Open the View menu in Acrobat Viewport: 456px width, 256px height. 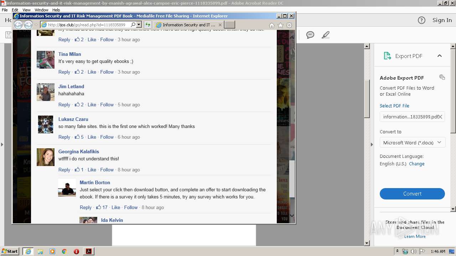coord(26,10)
